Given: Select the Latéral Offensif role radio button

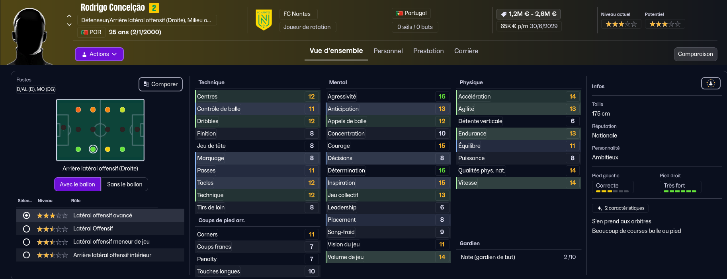Looking at the screenshot, I should [26, 229].
